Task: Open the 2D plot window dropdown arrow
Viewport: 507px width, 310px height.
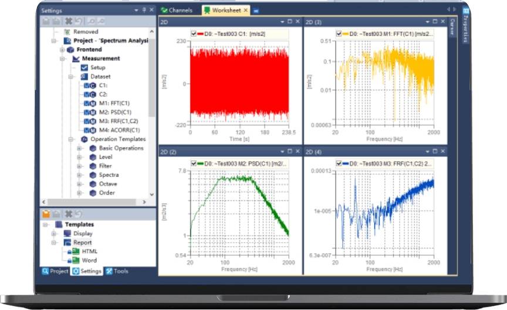Action: [x=282, y=22]
